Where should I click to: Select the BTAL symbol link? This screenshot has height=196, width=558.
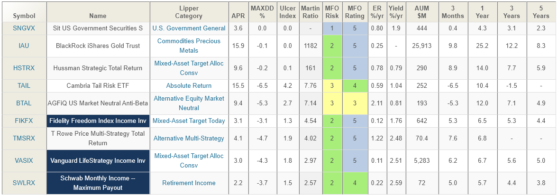pos(23,103)
